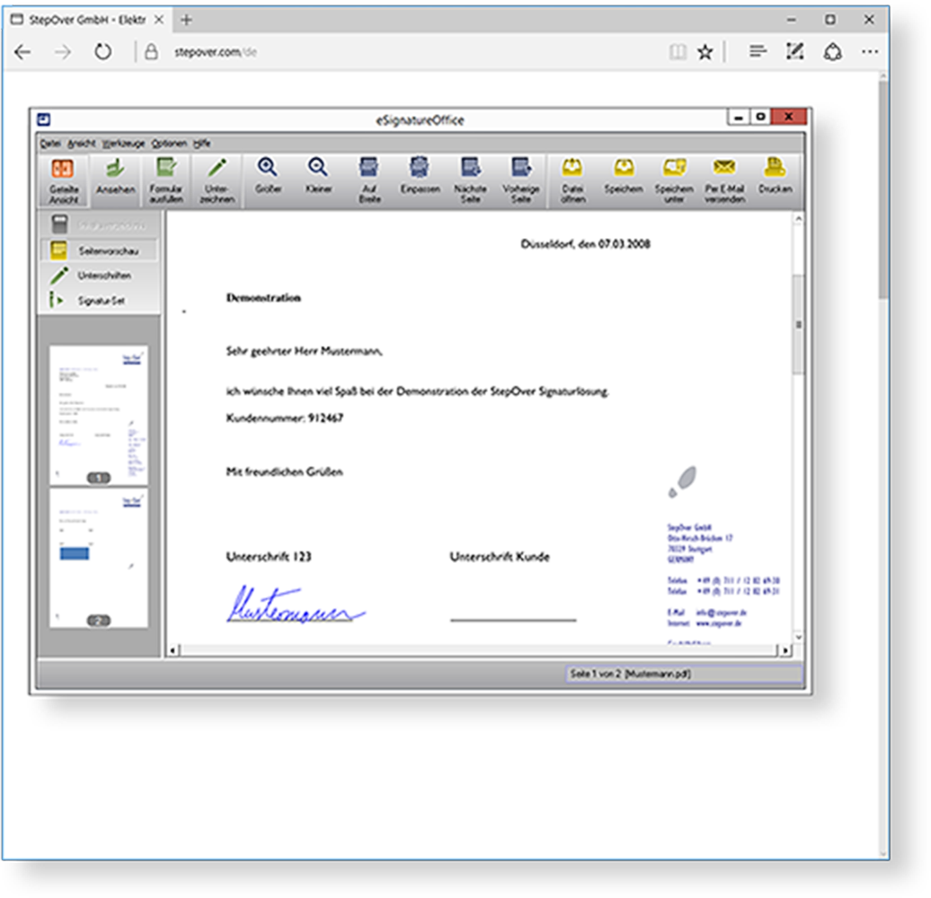Reload the browser page
931x898 pixels.
(102, 52)
